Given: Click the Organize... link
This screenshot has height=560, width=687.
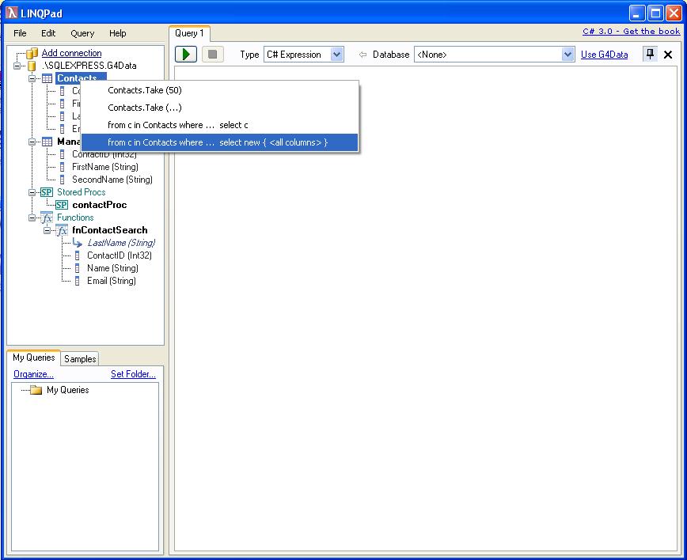Looking at the screenshot, I should coord(33,374).
